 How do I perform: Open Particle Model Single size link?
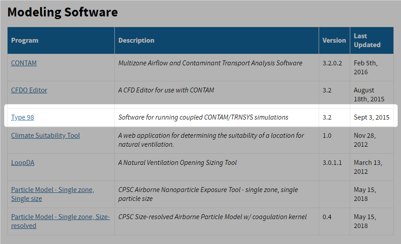tap(53, 194)
